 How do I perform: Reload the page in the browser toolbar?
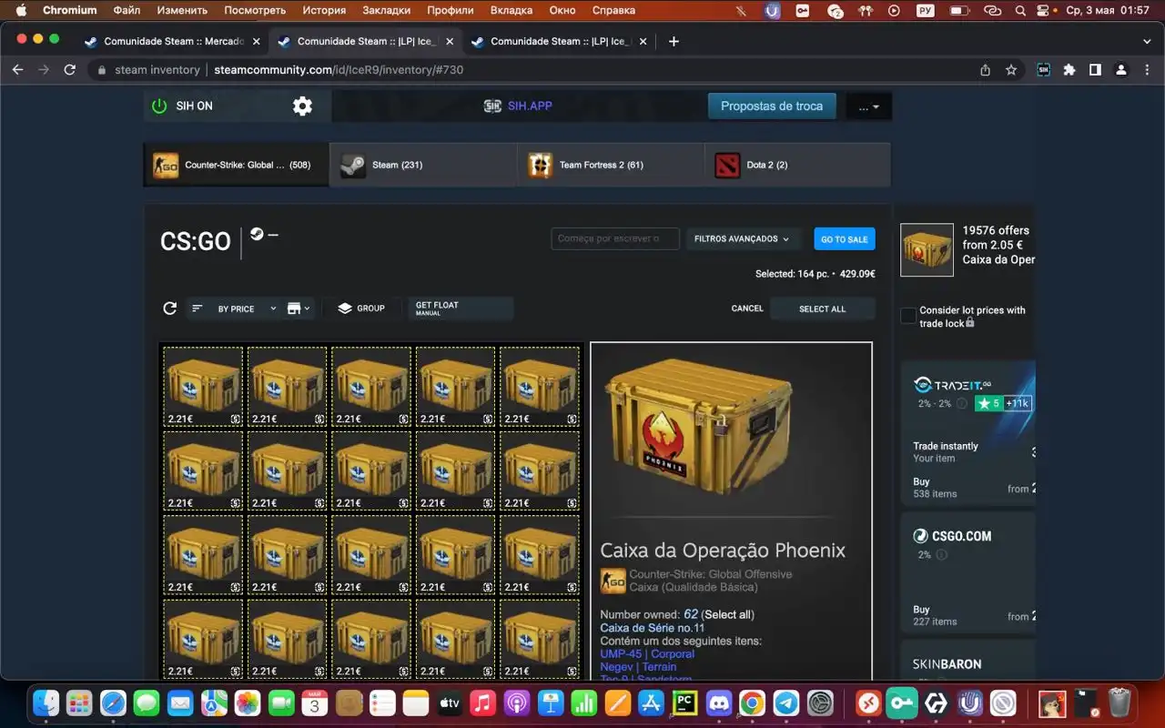pyautogui.click(x=69, y=69)
